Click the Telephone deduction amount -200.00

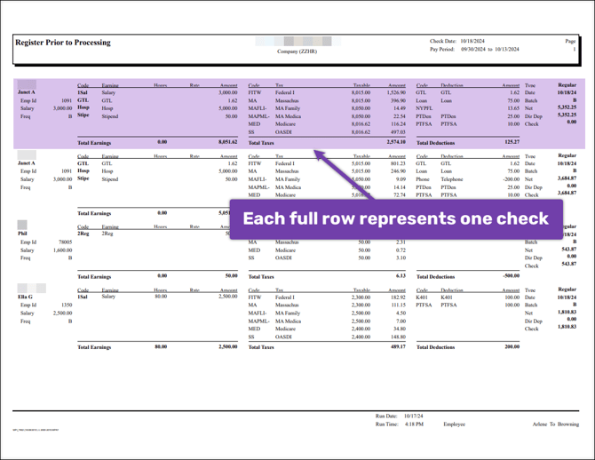(x=512, y=179)
